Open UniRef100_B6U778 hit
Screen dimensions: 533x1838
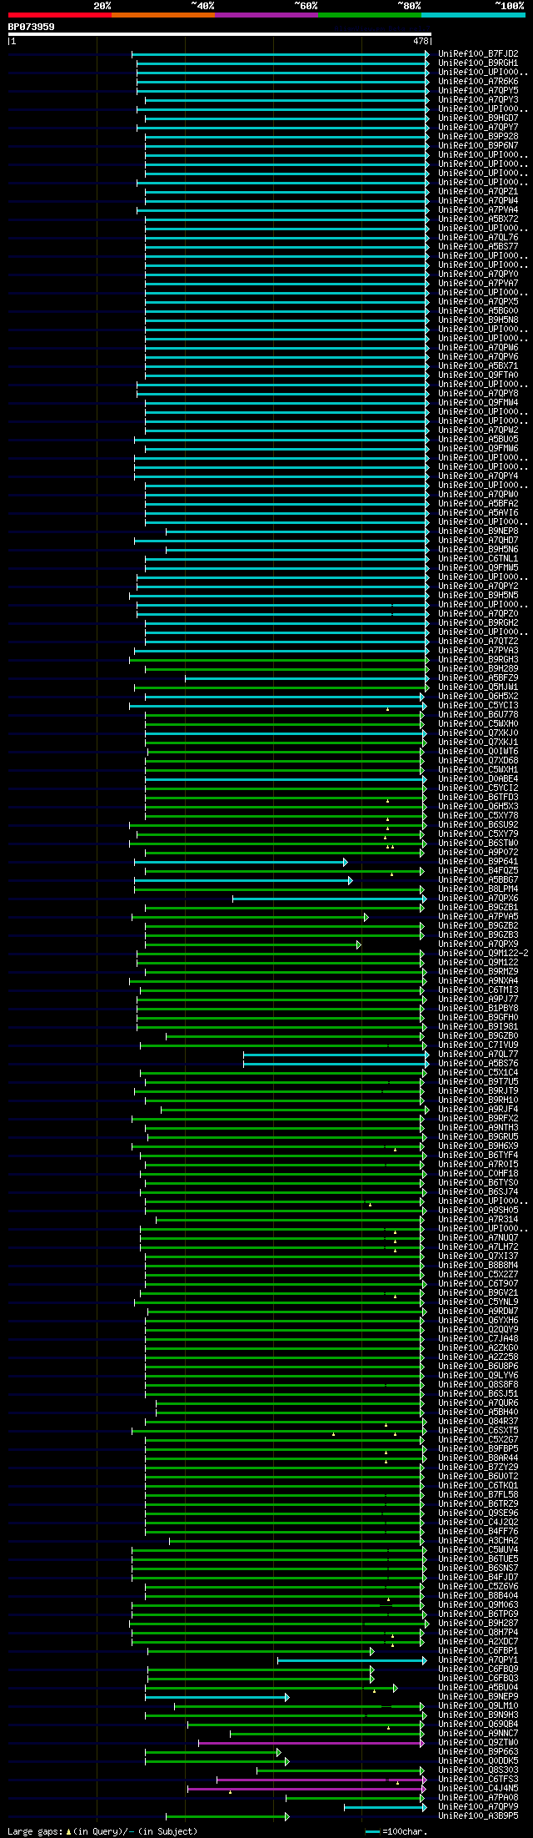[478, 715]
